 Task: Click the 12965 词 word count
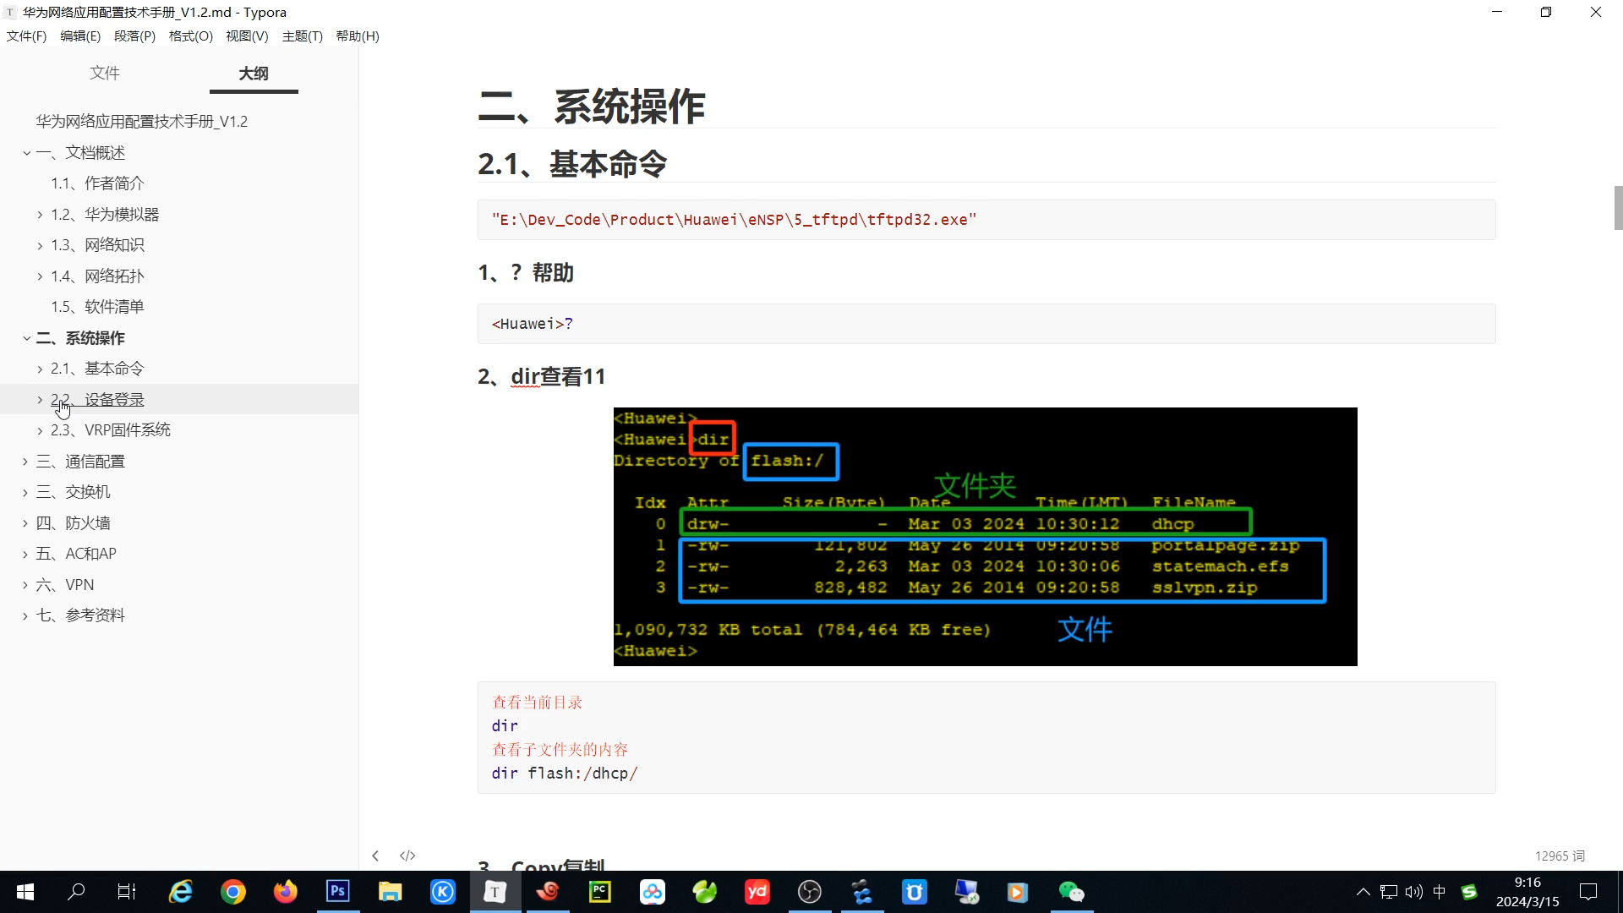click(x=1560, y=856)
